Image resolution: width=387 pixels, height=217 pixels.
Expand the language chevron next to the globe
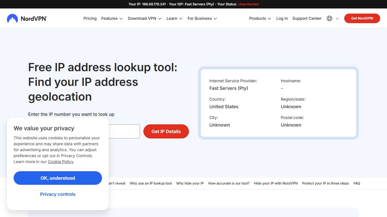337,18
